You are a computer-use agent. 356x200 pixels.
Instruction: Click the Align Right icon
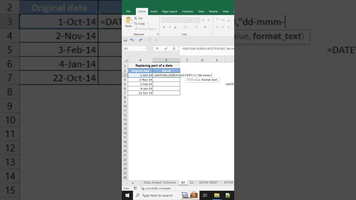[x=229, y=27]
